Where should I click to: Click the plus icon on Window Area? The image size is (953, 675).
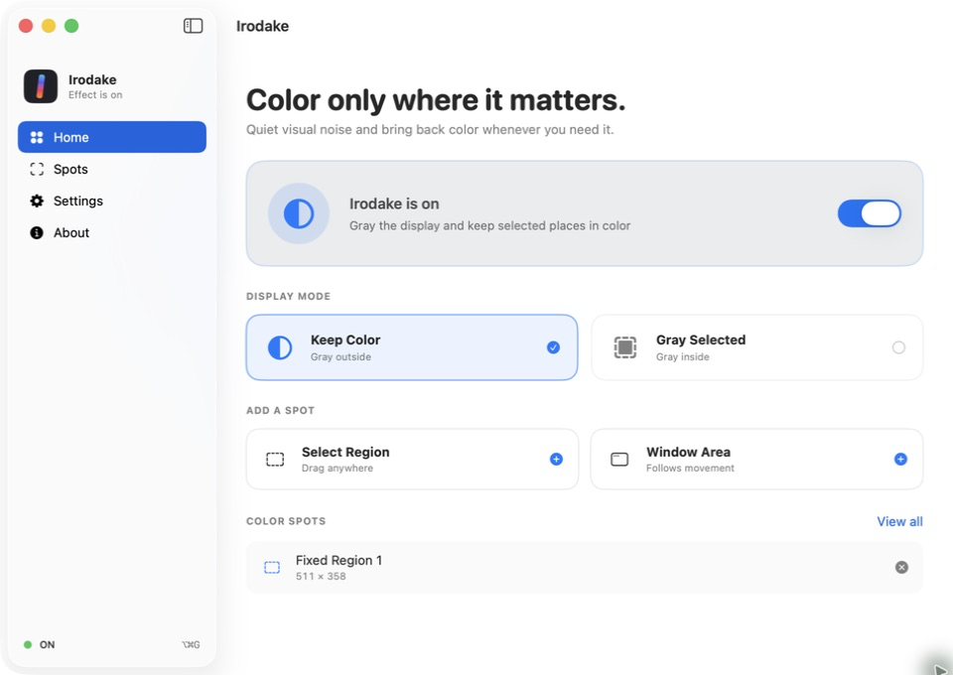pyautogui.click(x=900, y=460)
